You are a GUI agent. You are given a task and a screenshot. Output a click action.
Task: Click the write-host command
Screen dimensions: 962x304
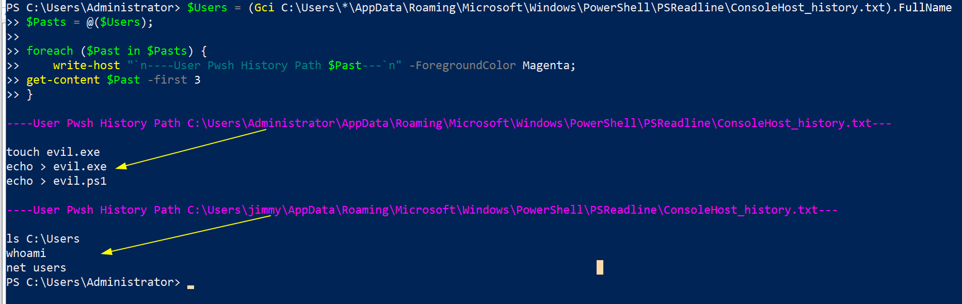pos(86,66)
